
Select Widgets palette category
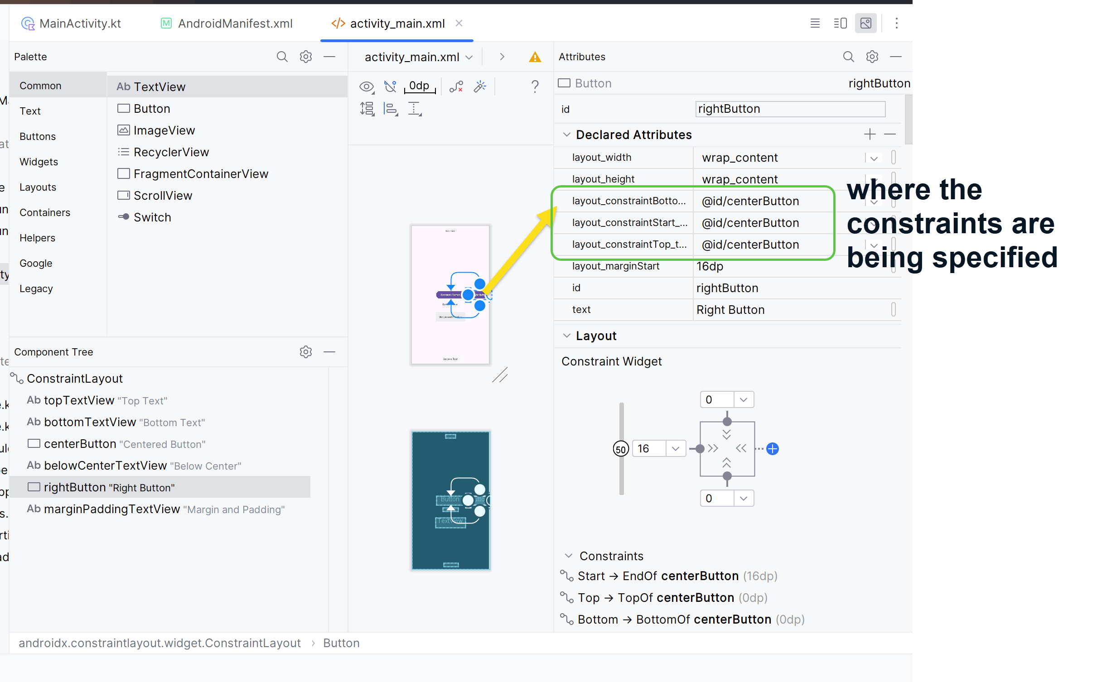(58, 162)
